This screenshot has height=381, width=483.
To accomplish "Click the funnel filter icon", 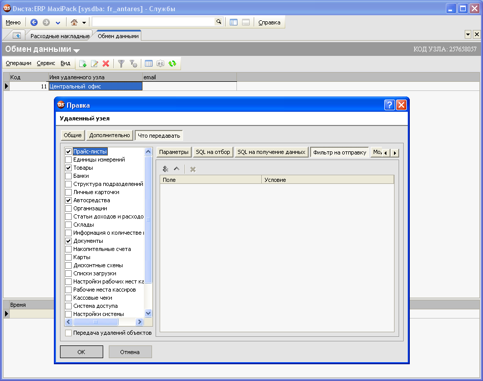I will 122,63.
